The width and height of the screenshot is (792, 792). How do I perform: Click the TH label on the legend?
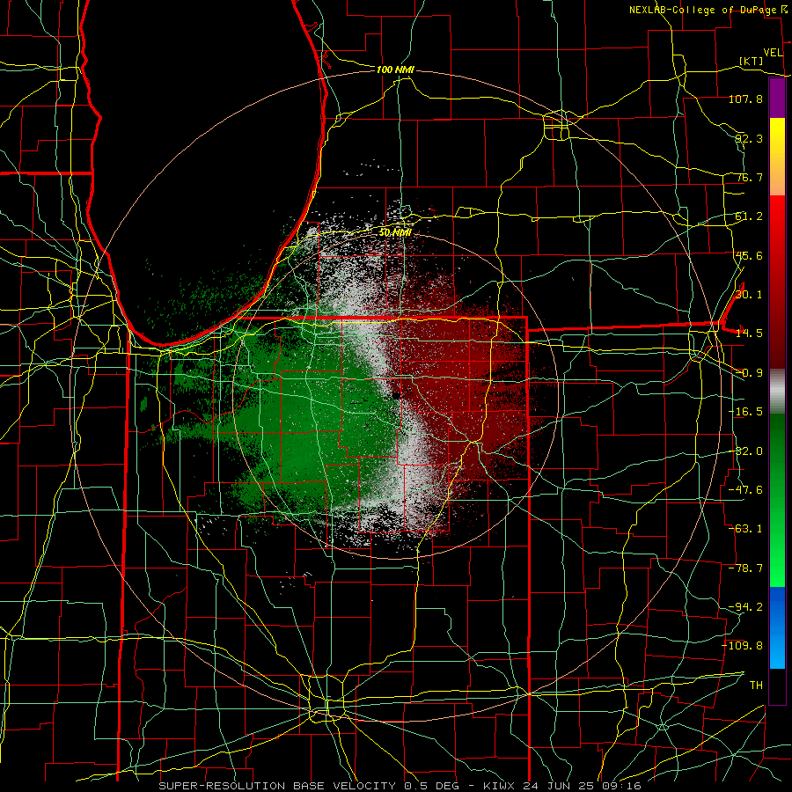756,686
